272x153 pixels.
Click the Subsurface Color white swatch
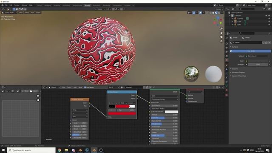[172, 112]
